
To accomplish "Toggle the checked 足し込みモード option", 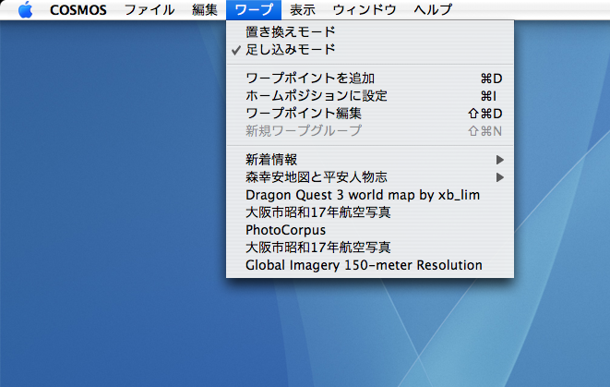I will [x=370, y=50].
